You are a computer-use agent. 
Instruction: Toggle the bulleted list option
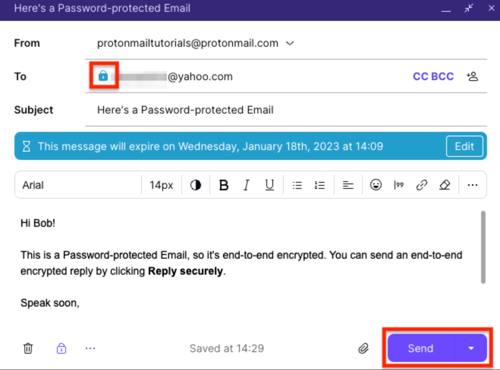pos(297,185)
